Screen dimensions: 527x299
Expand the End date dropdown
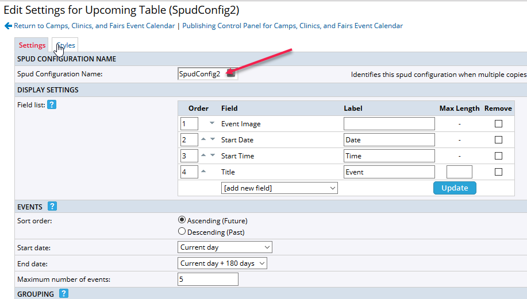[223, 263]
